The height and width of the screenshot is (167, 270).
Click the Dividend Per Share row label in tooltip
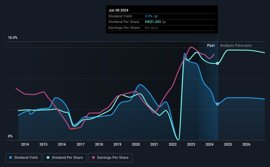click(x=124, y=22)
